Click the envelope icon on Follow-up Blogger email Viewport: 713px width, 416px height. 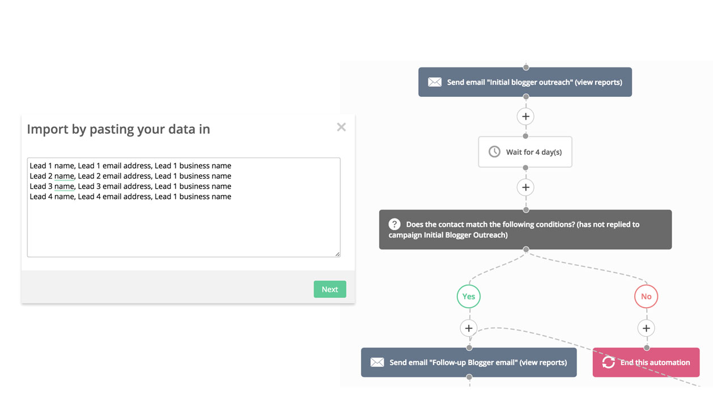coord(377,362)
